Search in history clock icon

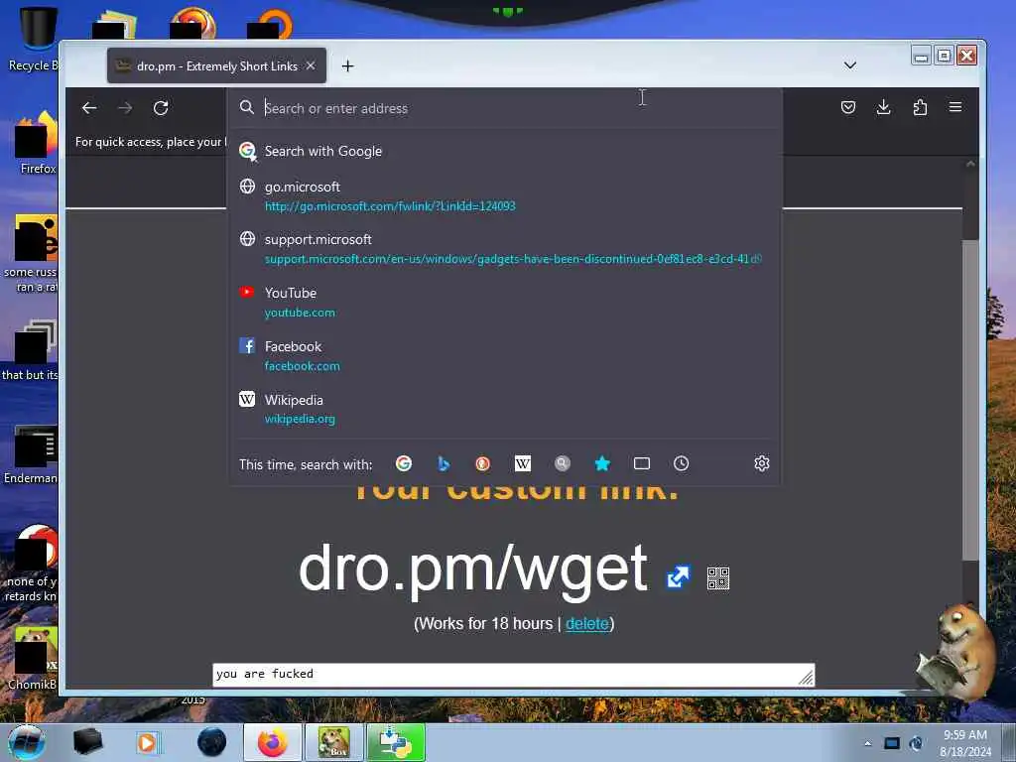(x=681, y=463)
